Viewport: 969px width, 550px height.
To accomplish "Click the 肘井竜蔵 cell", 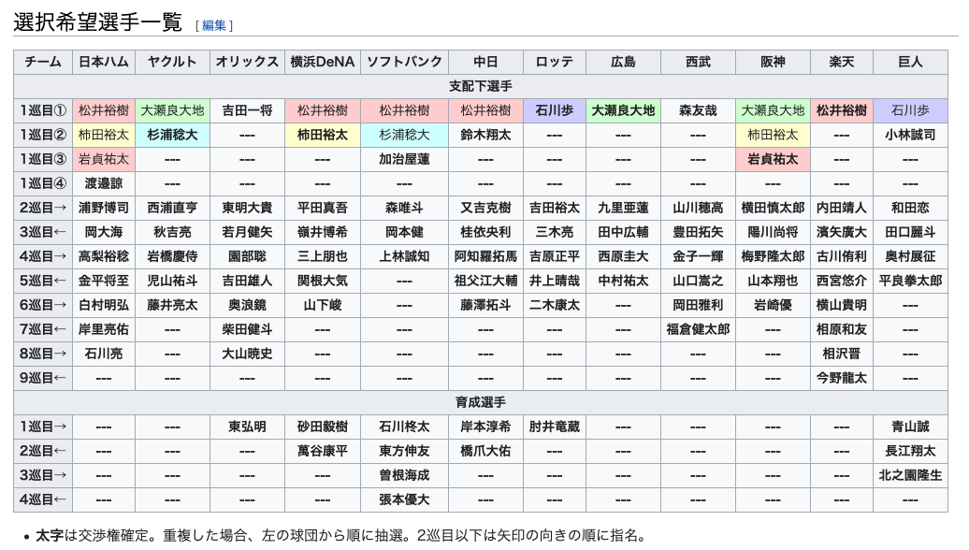I will click(555, 427).
